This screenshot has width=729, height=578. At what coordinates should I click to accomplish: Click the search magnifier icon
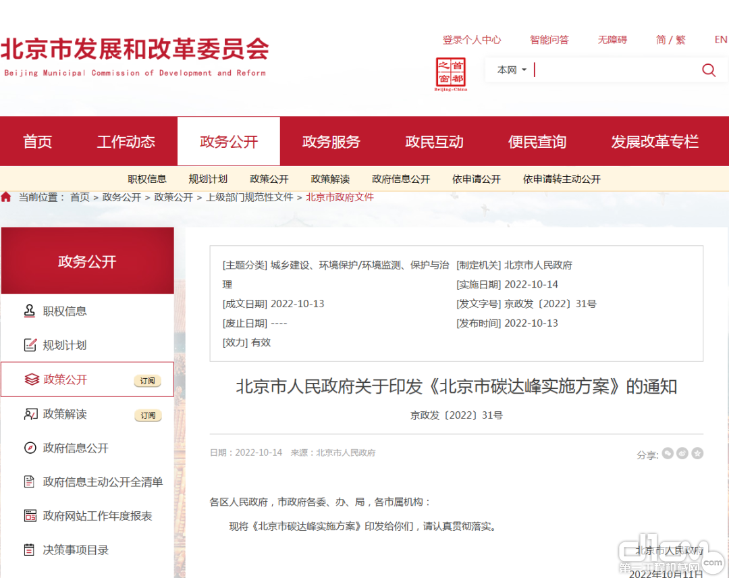[x=708, y=70]
